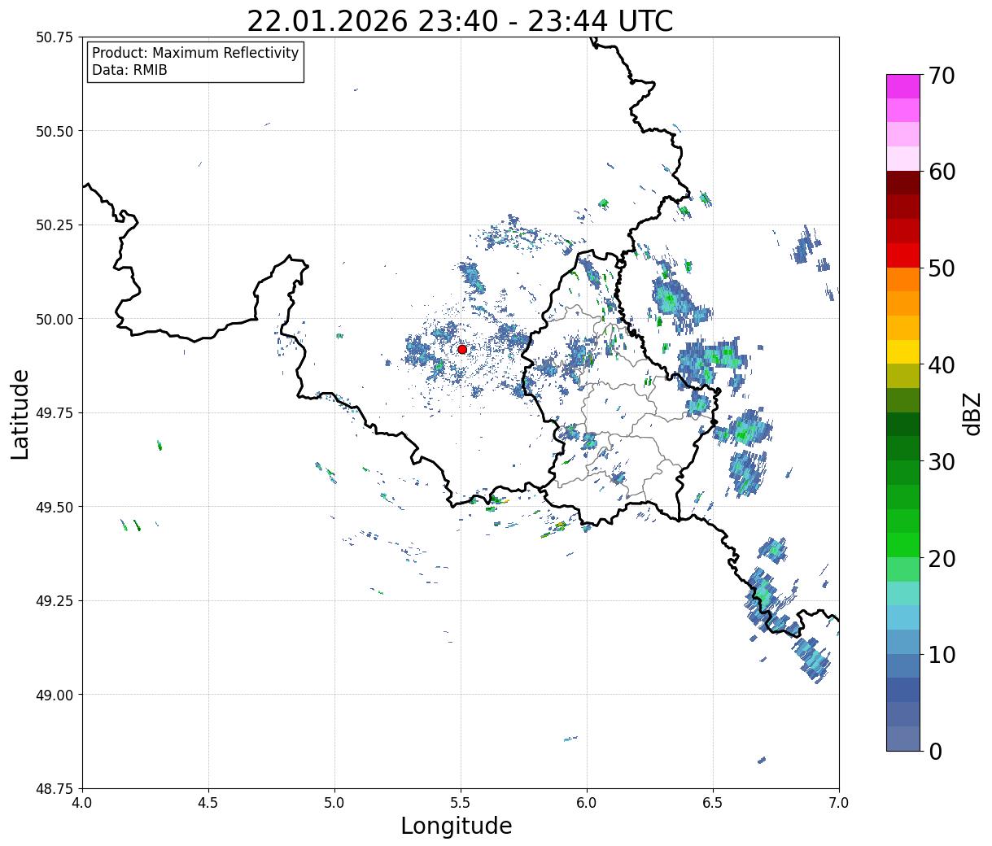Click the latitude tick label 49.75
The image size is (992, 846).
click(55, 413)
